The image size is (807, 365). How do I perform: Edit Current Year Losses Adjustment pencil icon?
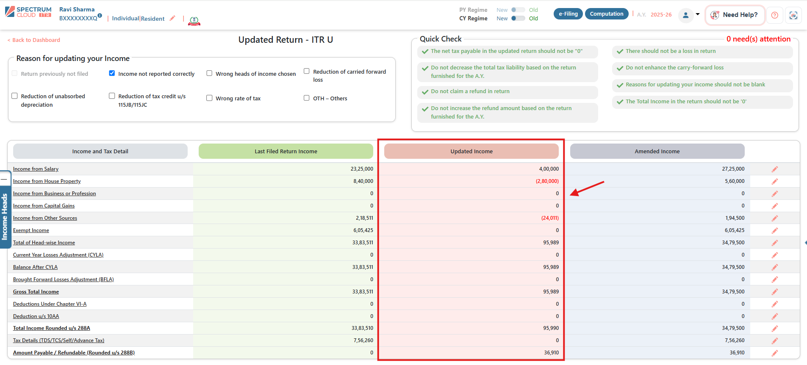point(775,255)
